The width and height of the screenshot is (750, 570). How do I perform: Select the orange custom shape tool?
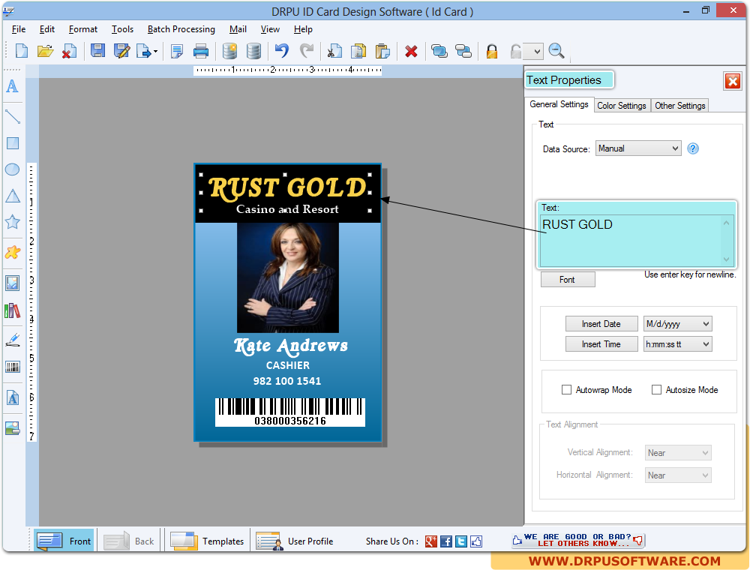[x=13, y=252]
